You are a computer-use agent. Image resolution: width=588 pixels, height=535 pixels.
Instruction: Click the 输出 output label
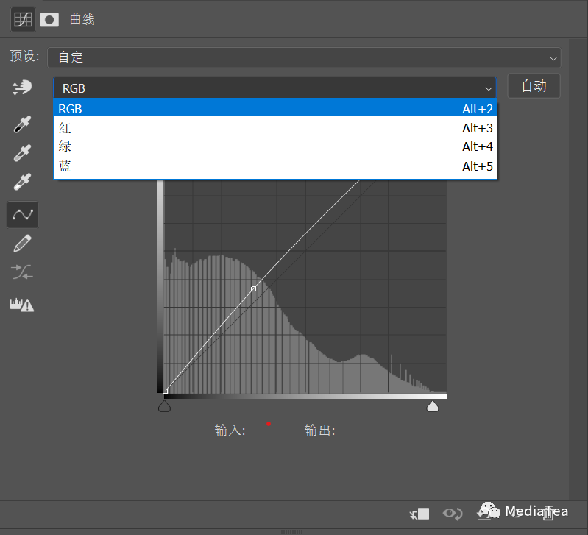pyautogui.click(x=319, y=430)
